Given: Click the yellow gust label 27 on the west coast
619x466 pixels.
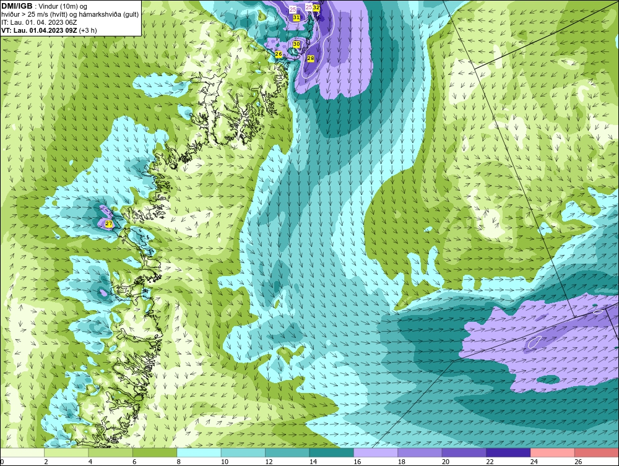Looking at the screenshot, I should point(110,224).
